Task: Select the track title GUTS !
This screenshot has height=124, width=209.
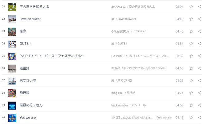Action: [25, 44]
